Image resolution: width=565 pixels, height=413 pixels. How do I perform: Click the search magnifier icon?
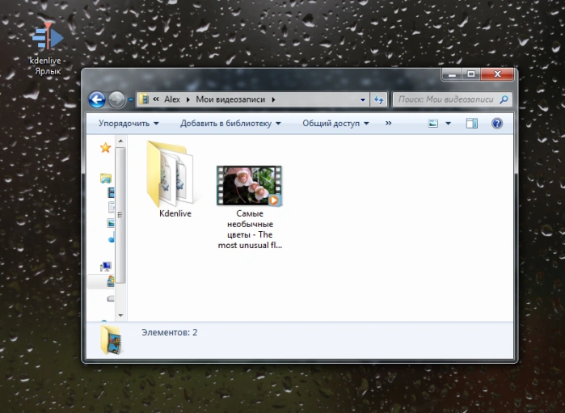point(504,99)
